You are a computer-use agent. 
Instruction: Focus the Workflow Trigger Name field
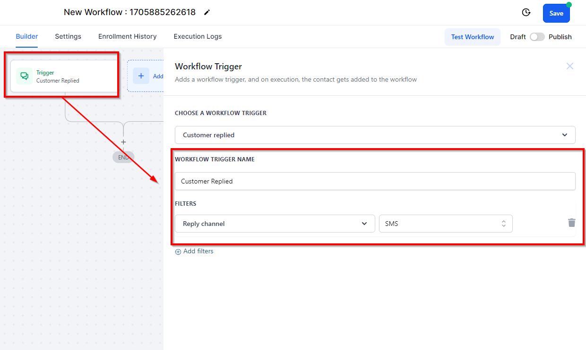(x=375, y=181)
